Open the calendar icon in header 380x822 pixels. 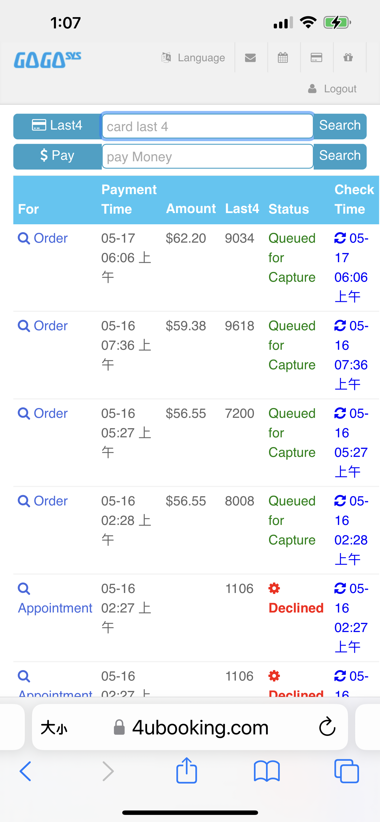(x=283, y=57)
